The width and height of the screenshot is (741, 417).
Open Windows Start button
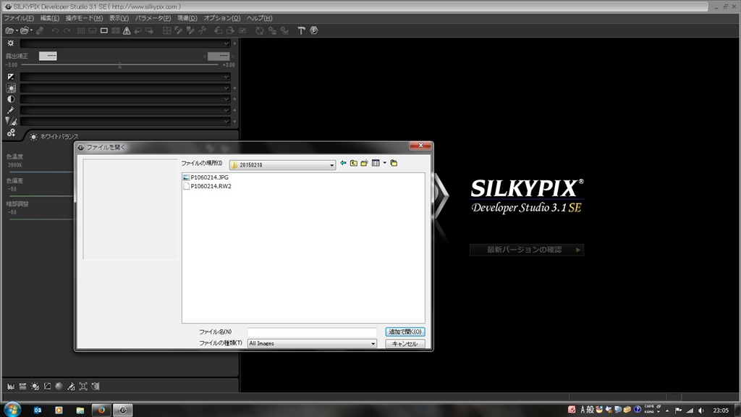(x=12, y=410)
